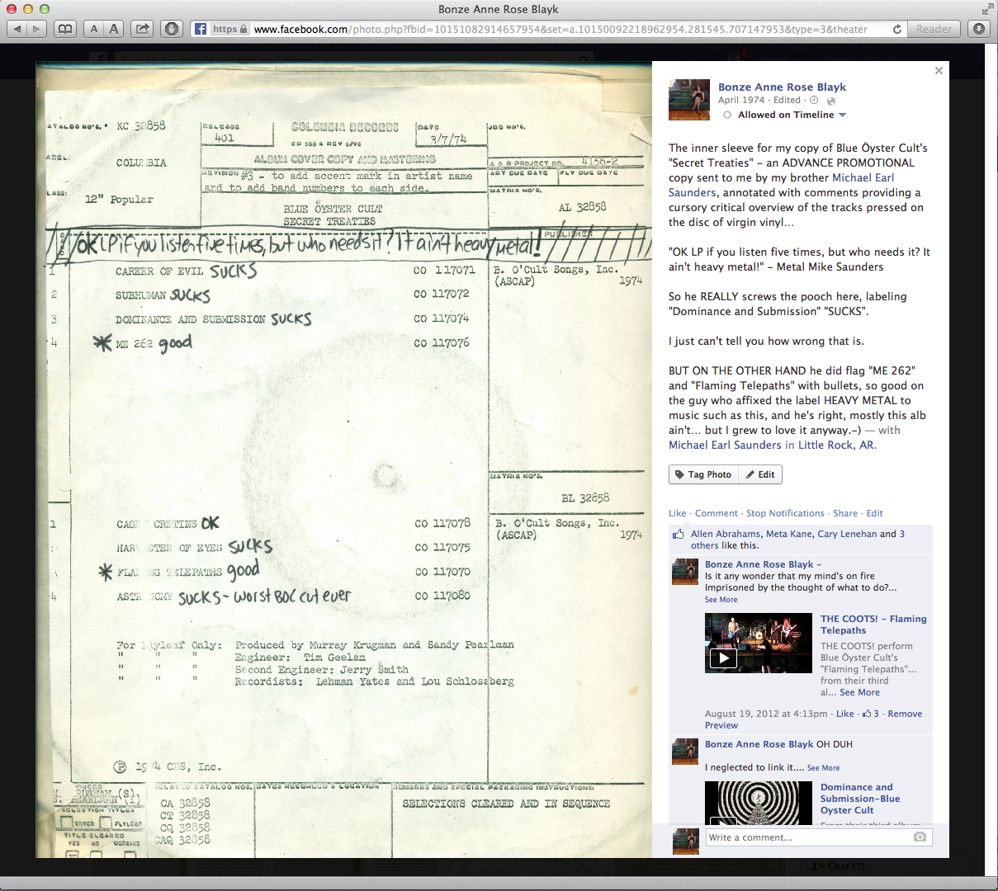Open the Cary Lenehan profile link

847,534
